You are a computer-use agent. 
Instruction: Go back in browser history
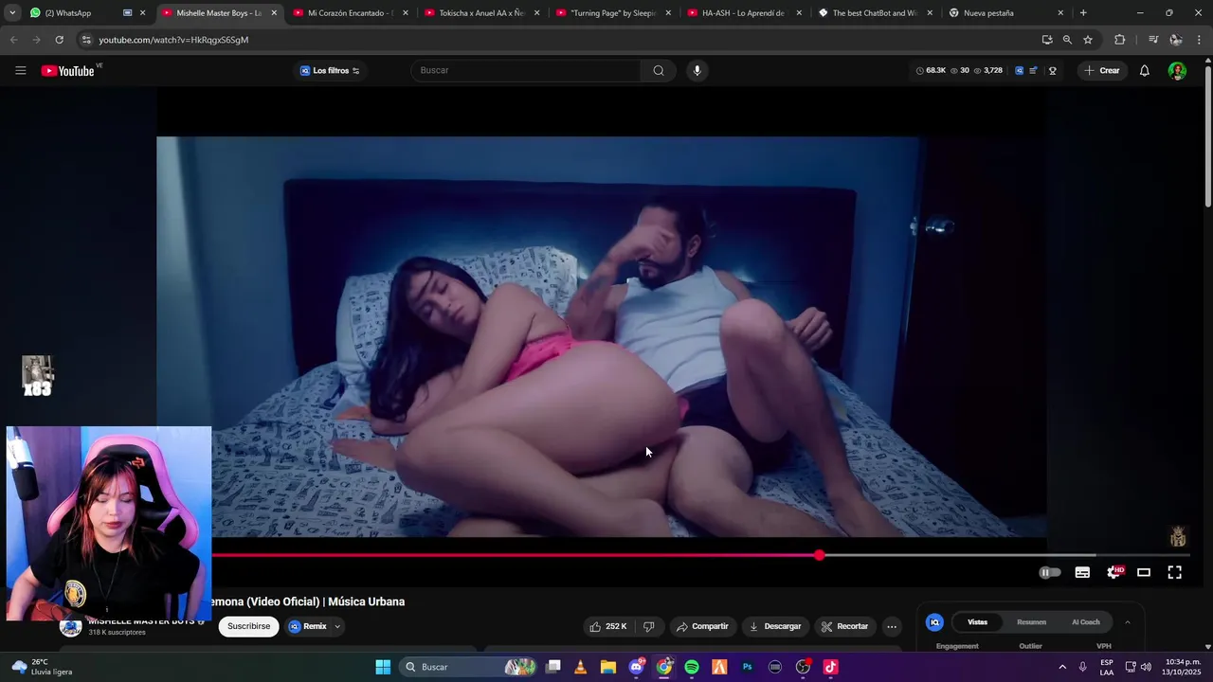click(13, 40)
